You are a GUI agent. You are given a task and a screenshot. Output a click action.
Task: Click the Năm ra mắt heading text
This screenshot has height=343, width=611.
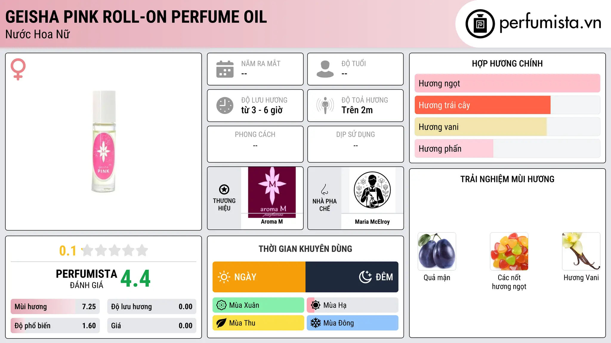[x=261, y=64]
